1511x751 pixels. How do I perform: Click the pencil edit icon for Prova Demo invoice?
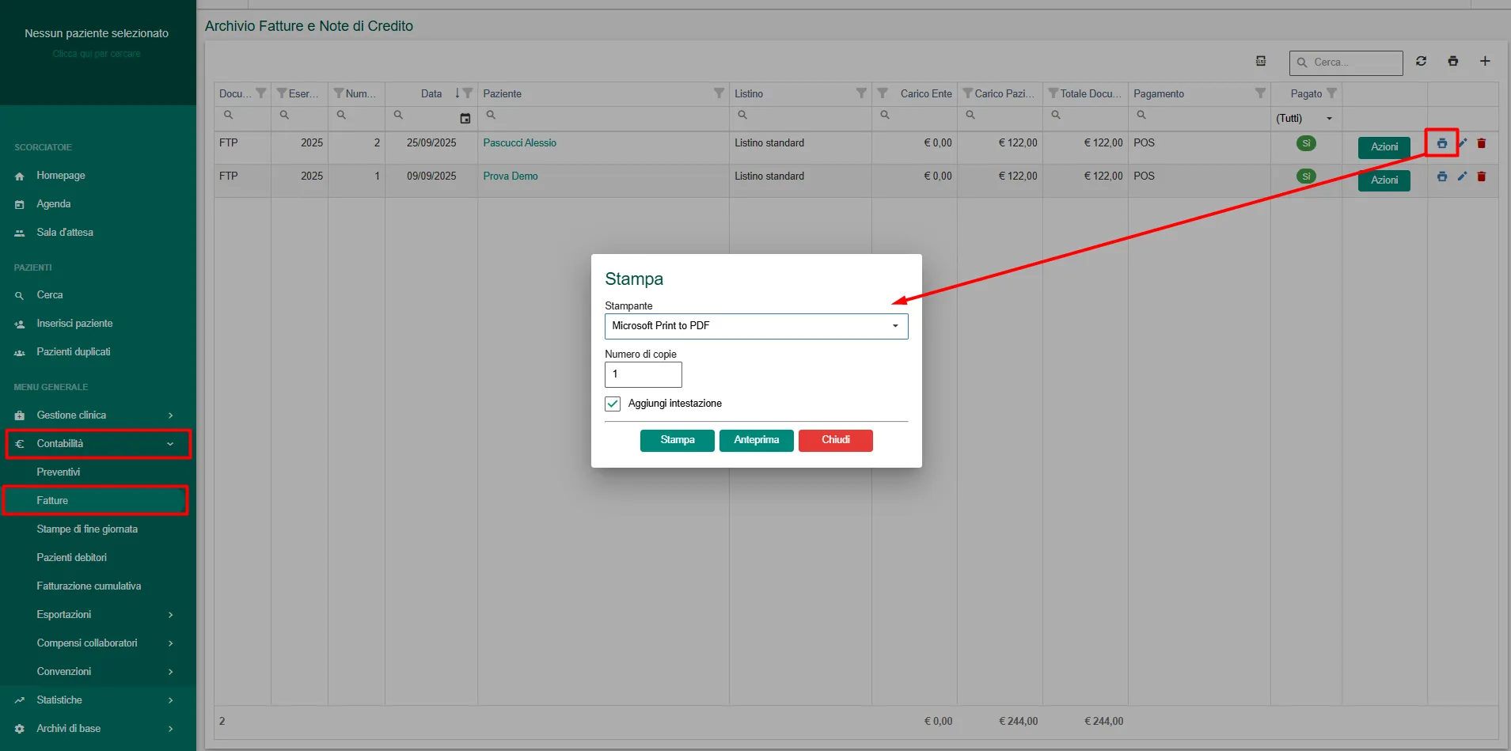coord(1462,176)
